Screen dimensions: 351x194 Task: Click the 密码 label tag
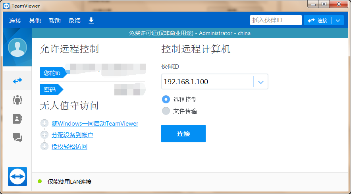[51, 89]
